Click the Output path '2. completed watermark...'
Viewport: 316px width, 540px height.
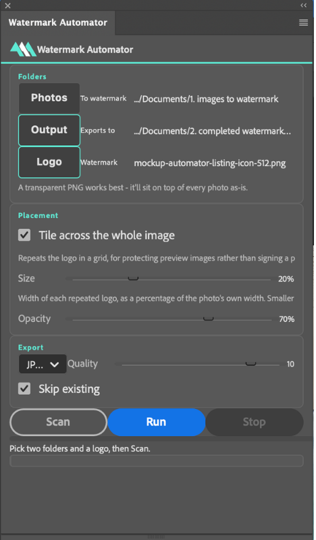[212, 131]
